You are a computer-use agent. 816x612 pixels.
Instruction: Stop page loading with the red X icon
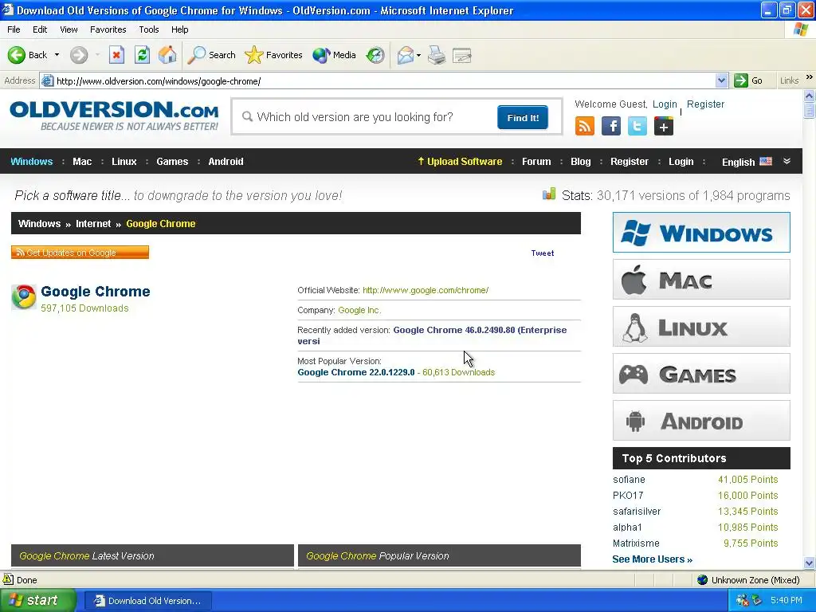tap(116, 55)
